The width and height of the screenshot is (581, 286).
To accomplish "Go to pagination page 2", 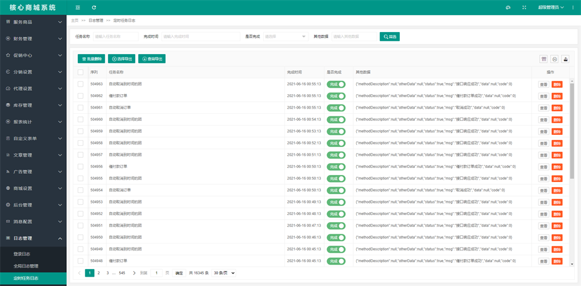I will (x=99, y=273).
